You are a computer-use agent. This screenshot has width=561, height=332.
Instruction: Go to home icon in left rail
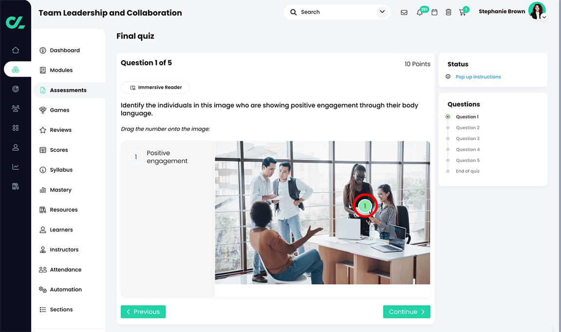point(16,50)
